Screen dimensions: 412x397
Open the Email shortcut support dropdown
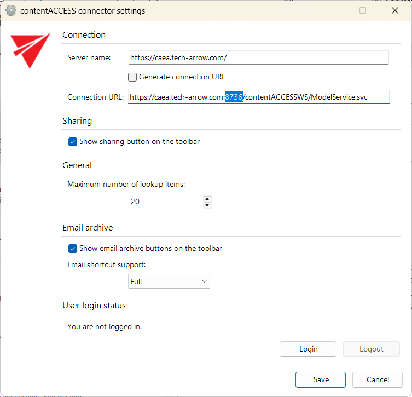click(x=169, y=281)
